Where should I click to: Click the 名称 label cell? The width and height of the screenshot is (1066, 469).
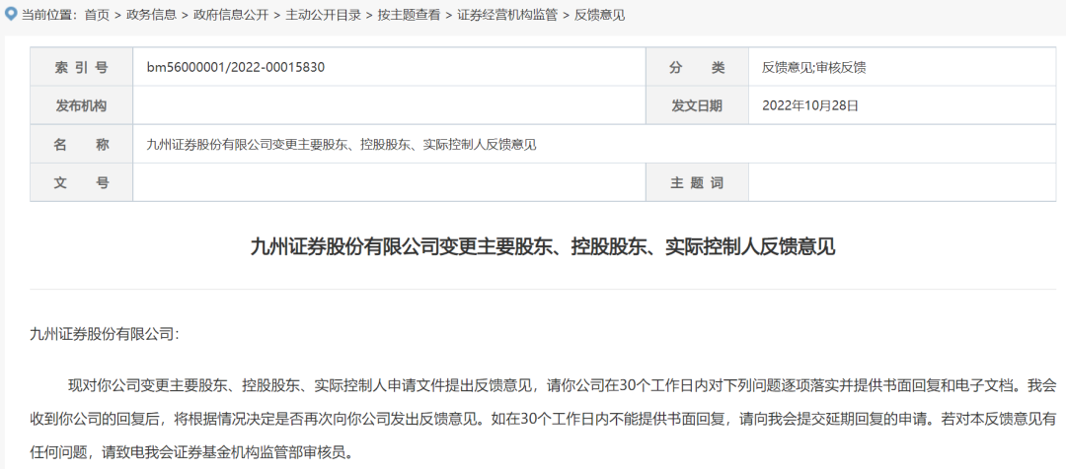click(82, 144)
